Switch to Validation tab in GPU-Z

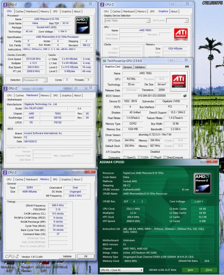pyautogui.click(x=140, y=67)
